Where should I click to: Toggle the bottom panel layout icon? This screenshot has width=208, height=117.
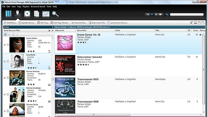pos(196,23)
